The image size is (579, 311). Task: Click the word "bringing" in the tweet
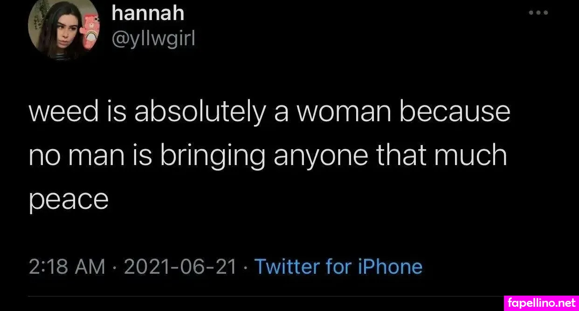pos(213,156)
